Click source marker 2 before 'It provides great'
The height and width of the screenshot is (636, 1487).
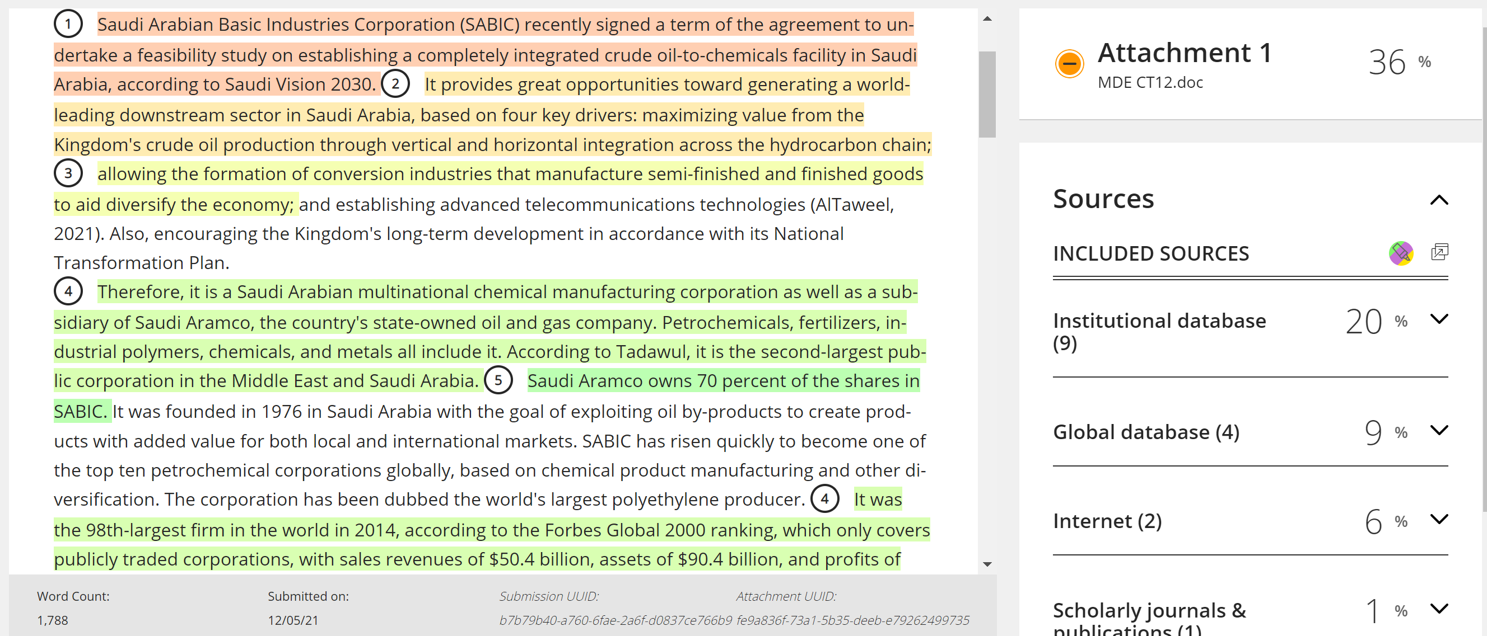(395, 84)
